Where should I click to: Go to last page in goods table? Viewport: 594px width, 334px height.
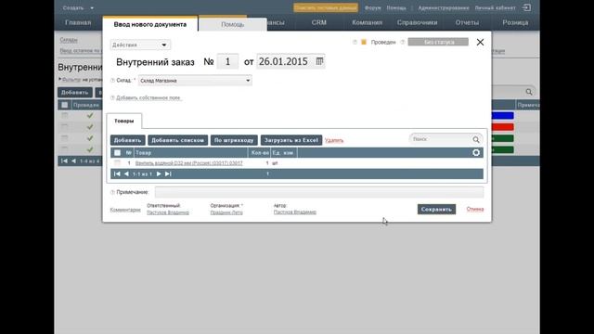coord(168,173)
